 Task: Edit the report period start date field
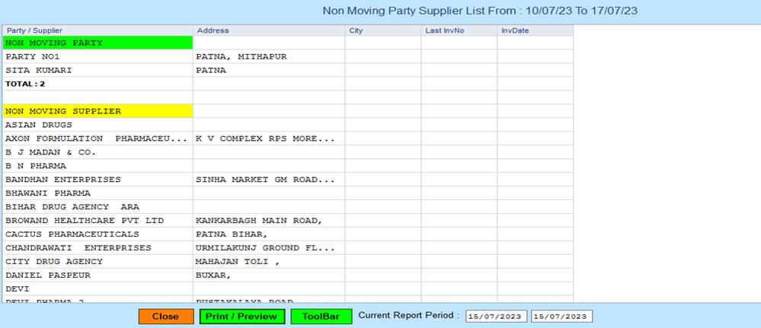[x=496, y=317]
